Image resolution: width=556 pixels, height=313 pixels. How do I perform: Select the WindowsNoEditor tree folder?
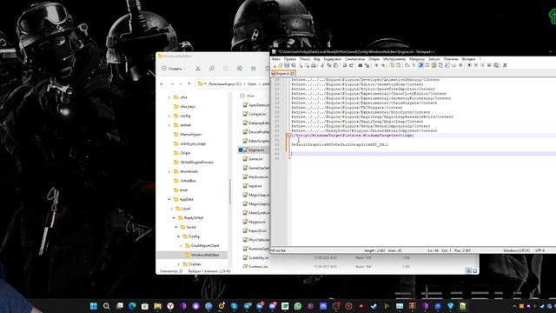205,255
